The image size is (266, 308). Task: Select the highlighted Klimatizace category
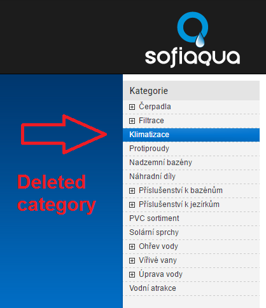[191, 135]
